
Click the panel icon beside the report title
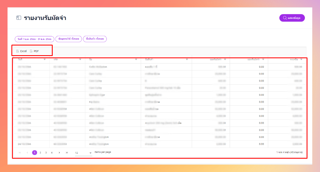pos(19,18)
